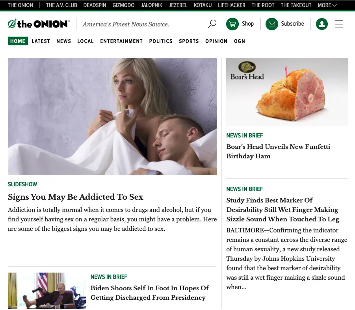The width and height of the screenshot is (355, 310).
Task: Open the hamburger menu icon
Action: pos(339,24)
